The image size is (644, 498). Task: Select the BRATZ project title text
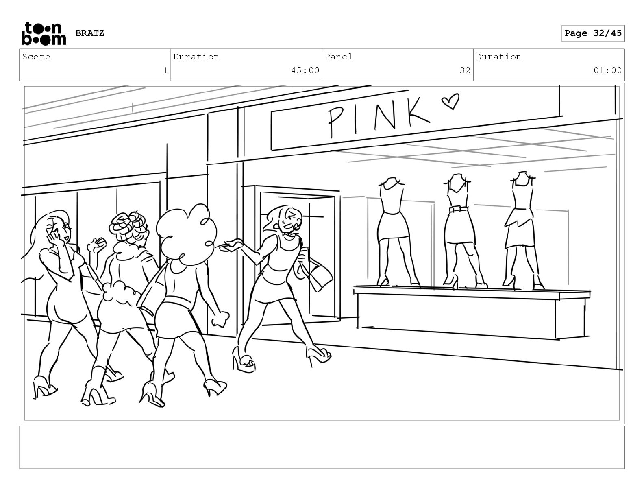(x=89, y=33)
